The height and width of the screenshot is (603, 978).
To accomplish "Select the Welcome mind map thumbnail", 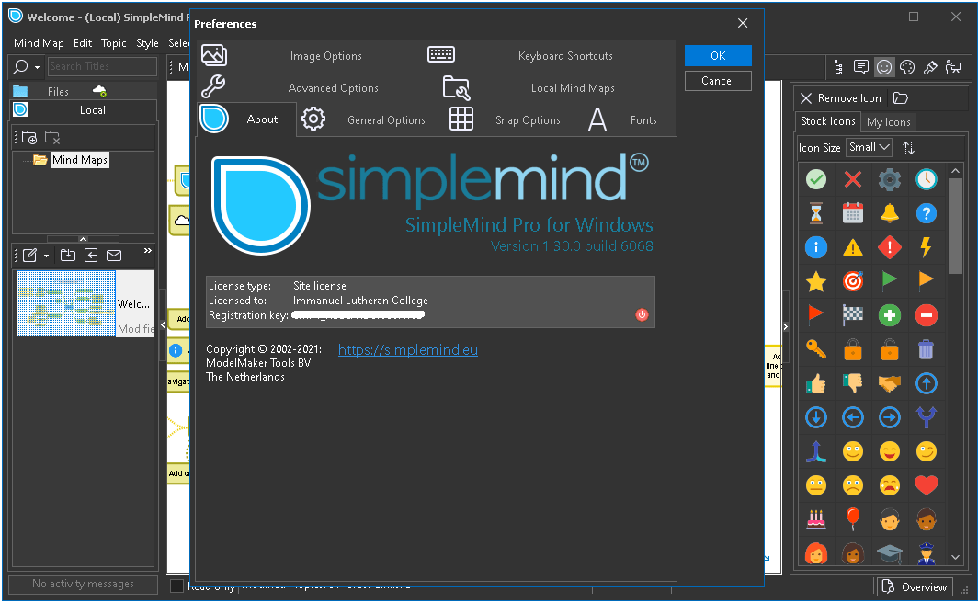I will 66,303.
